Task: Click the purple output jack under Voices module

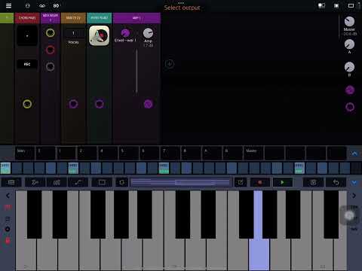Action: pos(73,104)
